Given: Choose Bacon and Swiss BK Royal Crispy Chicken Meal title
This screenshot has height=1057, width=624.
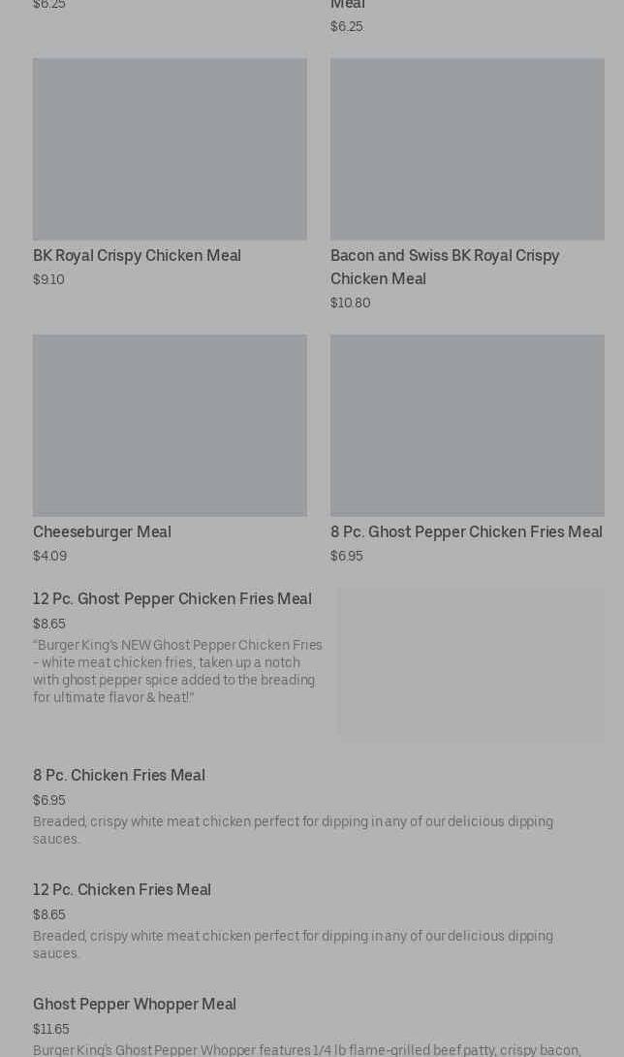Looking at the screenshot, I should 445,268.
